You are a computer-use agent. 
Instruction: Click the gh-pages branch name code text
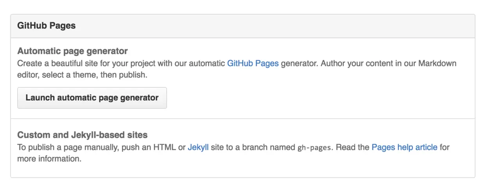[x=314, y=148]
